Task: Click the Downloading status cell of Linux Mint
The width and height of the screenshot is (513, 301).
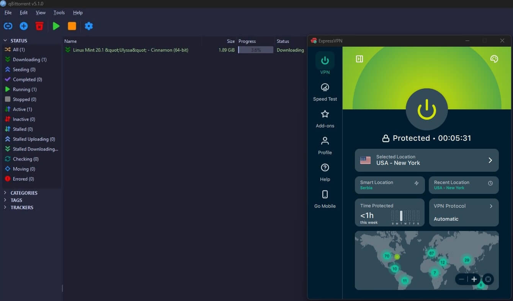Action: click(290, 50)
